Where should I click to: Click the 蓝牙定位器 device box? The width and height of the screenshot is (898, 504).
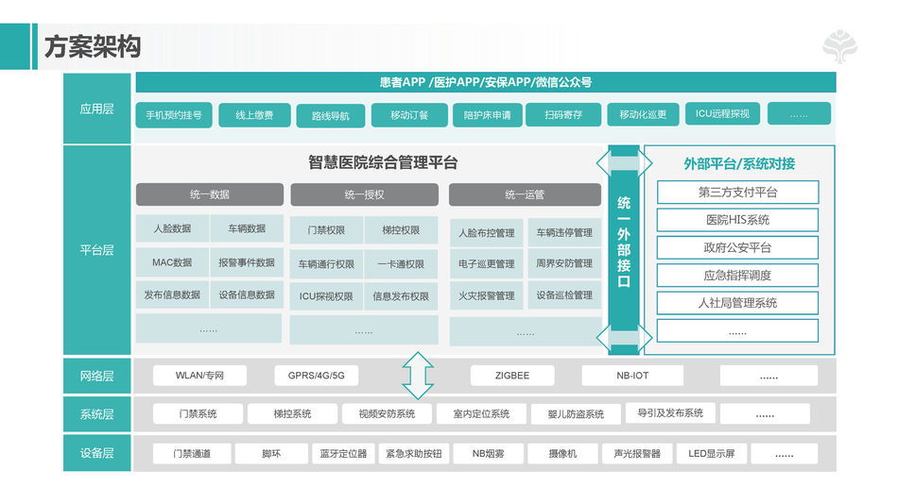pos(342,454)
